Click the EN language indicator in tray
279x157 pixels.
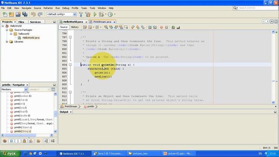click(260, 154)
